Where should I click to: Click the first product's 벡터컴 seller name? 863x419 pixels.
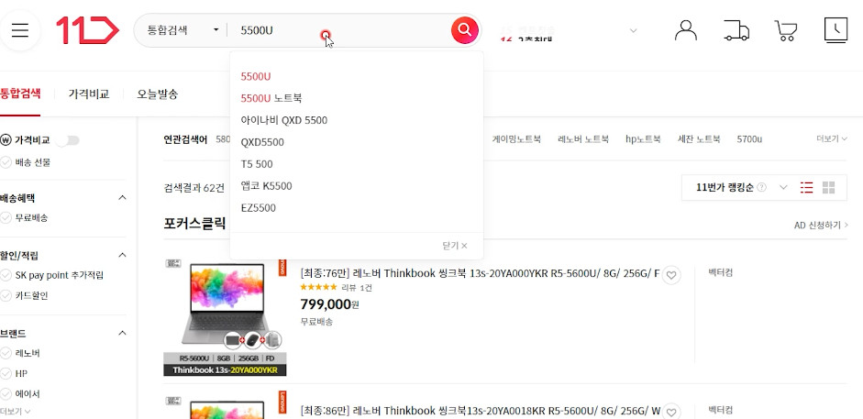tap(720, 272)
